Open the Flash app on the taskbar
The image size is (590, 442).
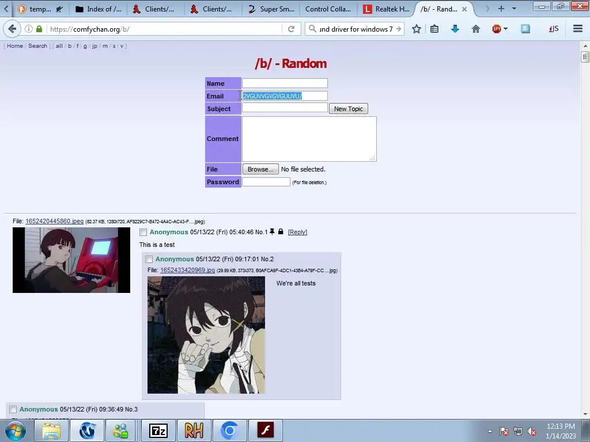coord(266,430)
